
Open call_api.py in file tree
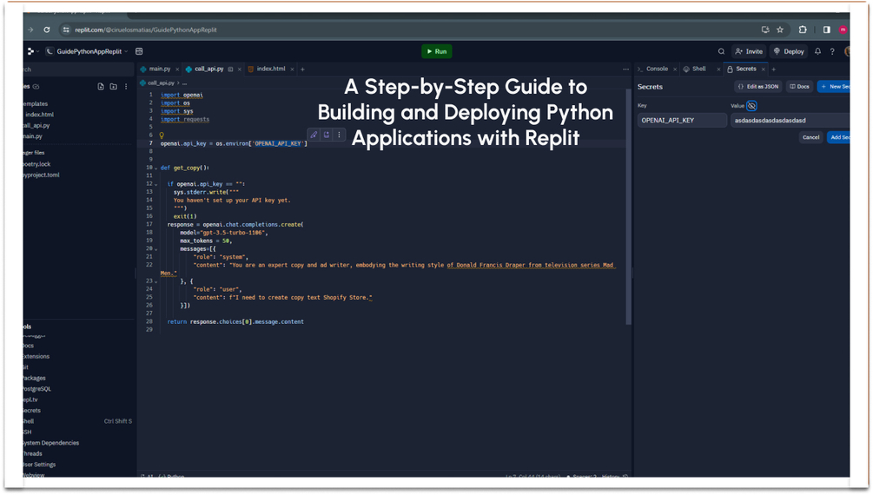(x=36, y=125)
